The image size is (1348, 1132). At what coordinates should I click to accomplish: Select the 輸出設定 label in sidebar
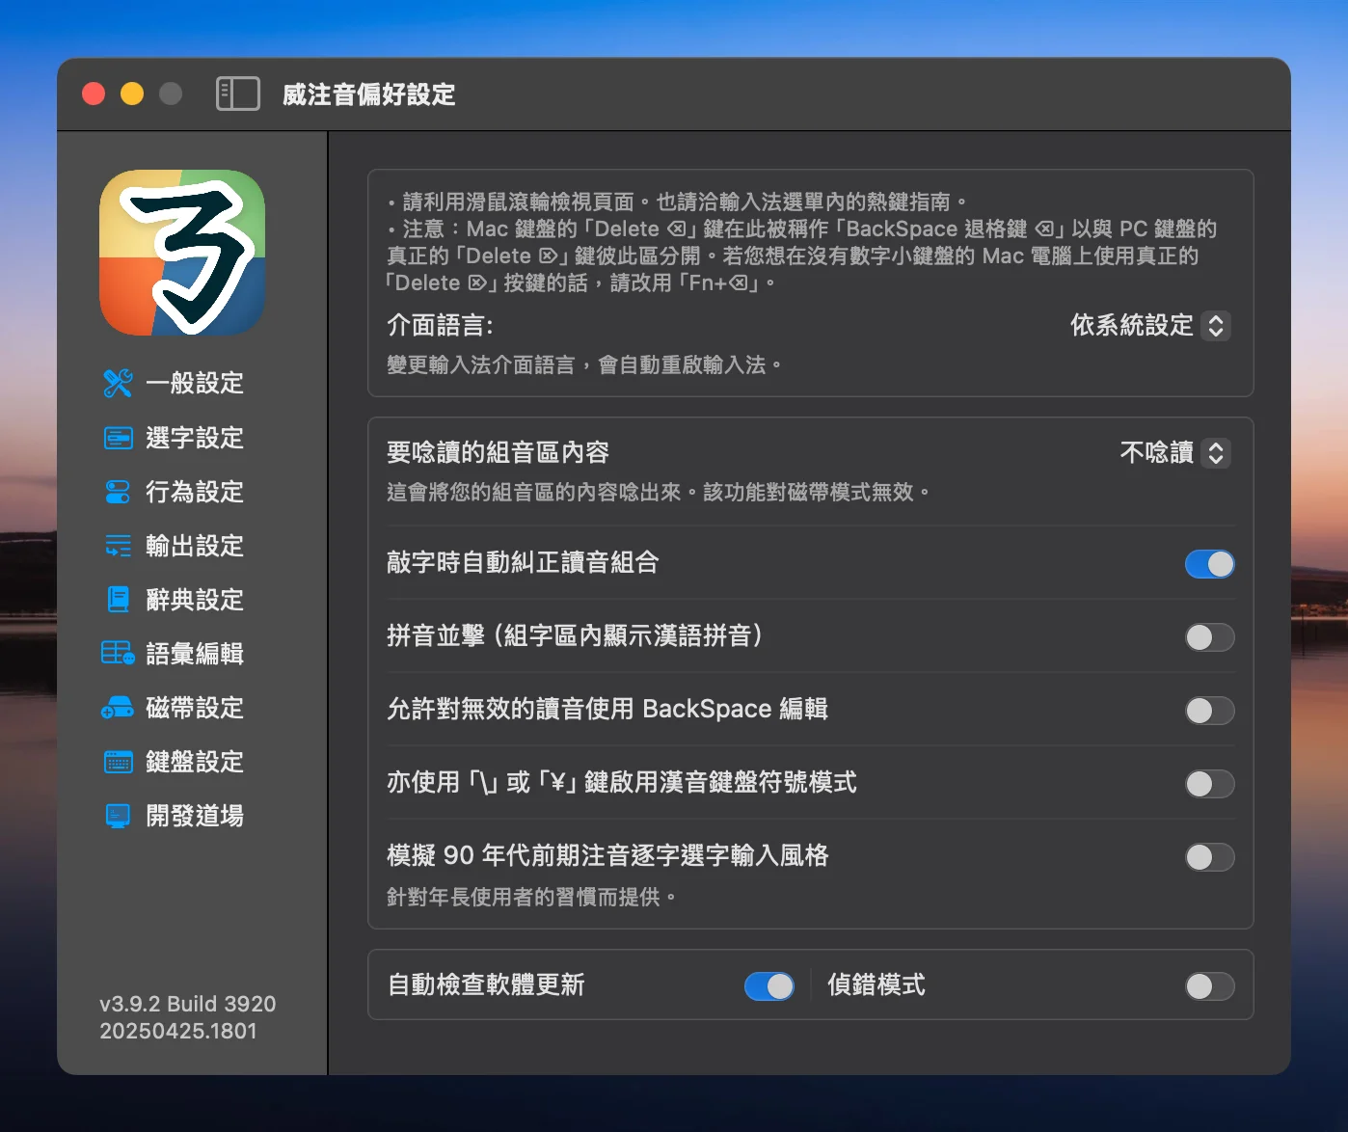coord(195,546)
